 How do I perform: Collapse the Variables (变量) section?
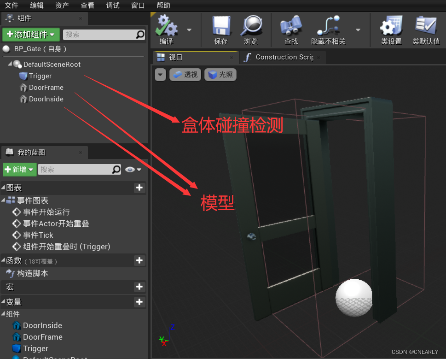3,301
